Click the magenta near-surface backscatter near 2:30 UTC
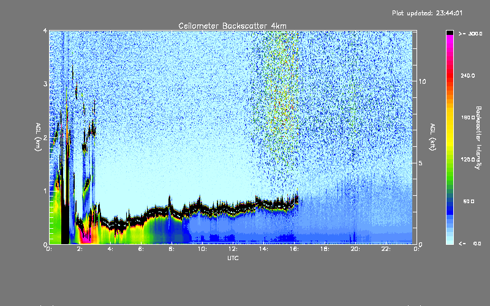Viewport: 490px width, 306px height. [x=85, y=237]
